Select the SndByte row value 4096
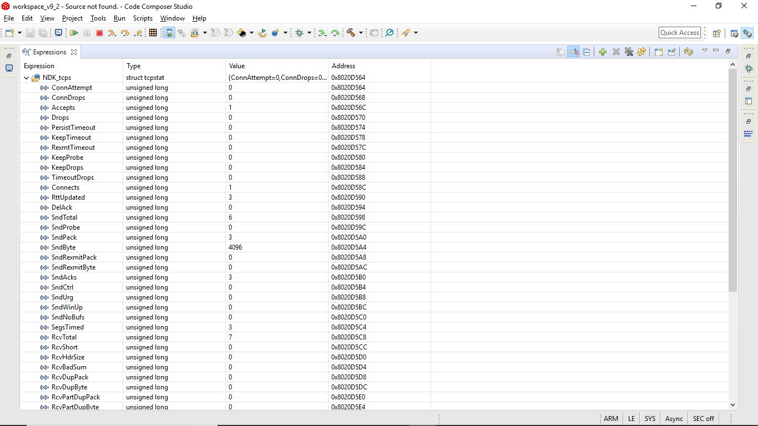This screenshot has height=426, width=758. click(x=235, y=247)
